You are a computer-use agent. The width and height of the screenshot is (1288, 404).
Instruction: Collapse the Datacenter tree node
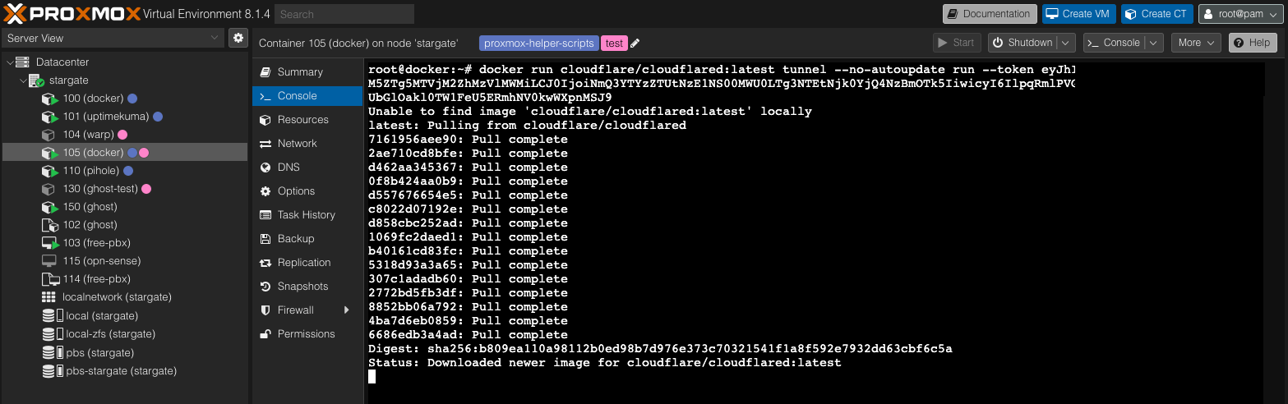9,62
